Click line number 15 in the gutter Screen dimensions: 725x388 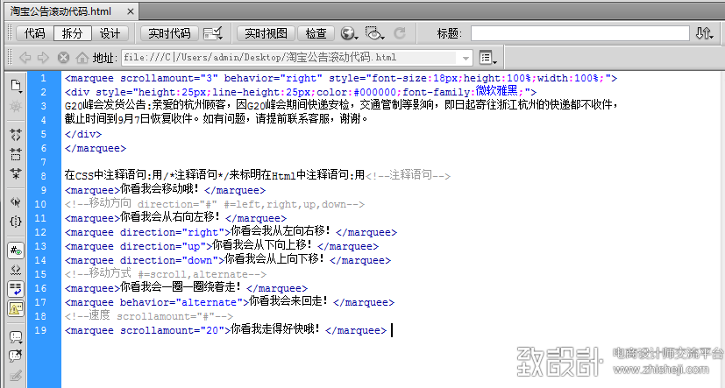click(x=40, y=274)
